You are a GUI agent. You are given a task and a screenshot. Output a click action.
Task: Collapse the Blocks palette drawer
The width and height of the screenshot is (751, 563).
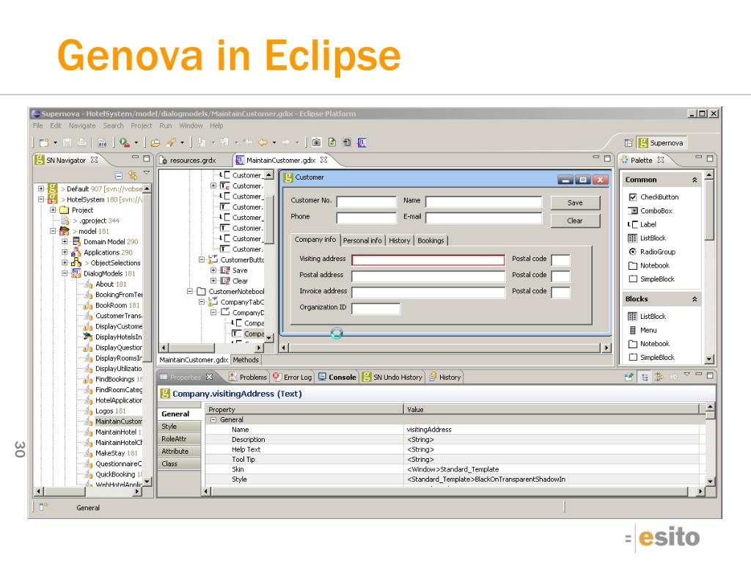[x=695, y=299]
